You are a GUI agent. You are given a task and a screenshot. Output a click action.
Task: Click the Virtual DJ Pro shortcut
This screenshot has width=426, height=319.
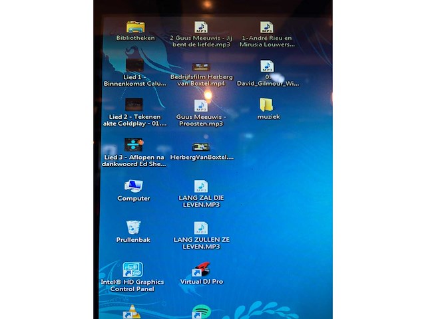[201, 269]
